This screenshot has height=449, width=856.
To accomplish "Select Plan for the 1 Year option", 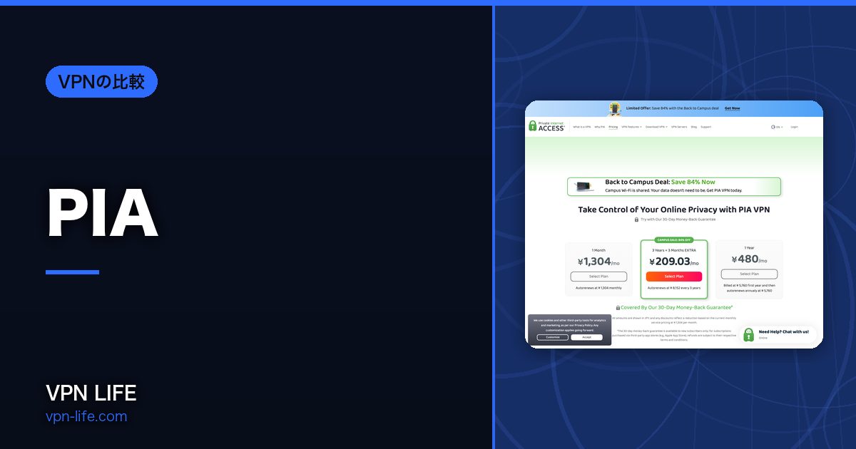I will (x=749, y=274).
